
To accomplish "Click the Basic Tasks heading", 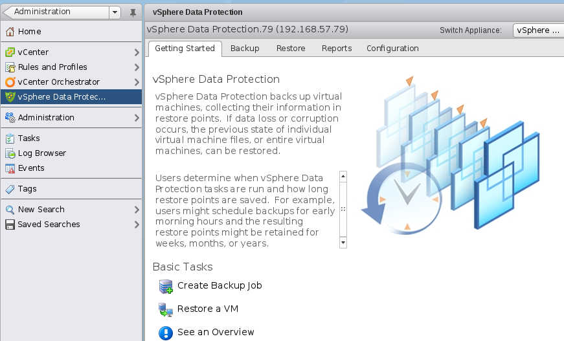I will click(183, 267).
